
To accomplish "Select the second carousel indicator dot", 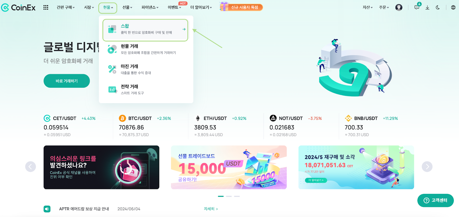I will click(229, 196).
